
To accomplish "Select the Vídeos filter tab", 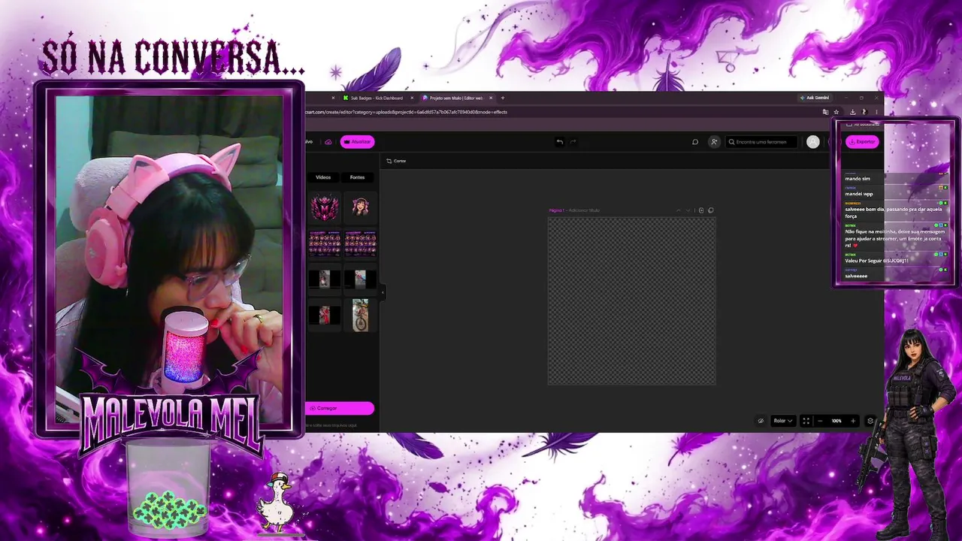I will click(323, 177).
